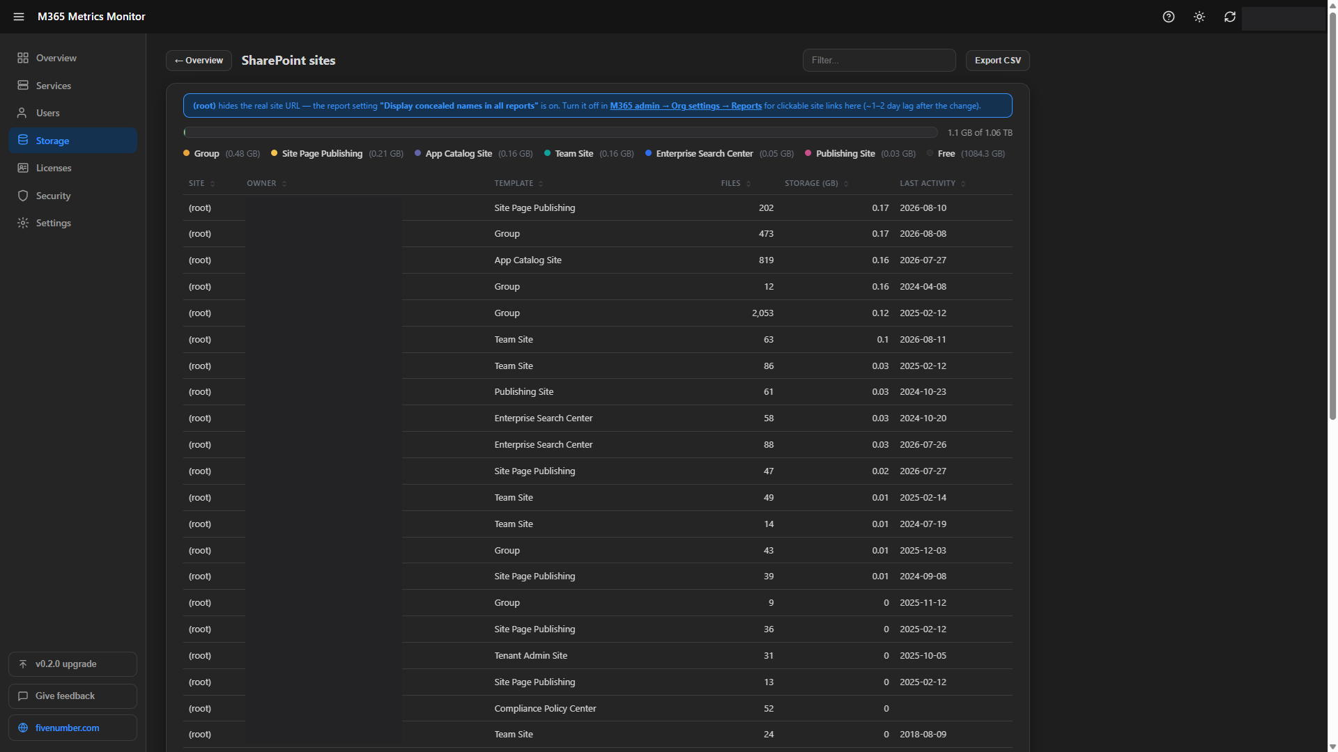Sort by the OWNER column header
Screen dimensions: 1338x752
(266, 183)
